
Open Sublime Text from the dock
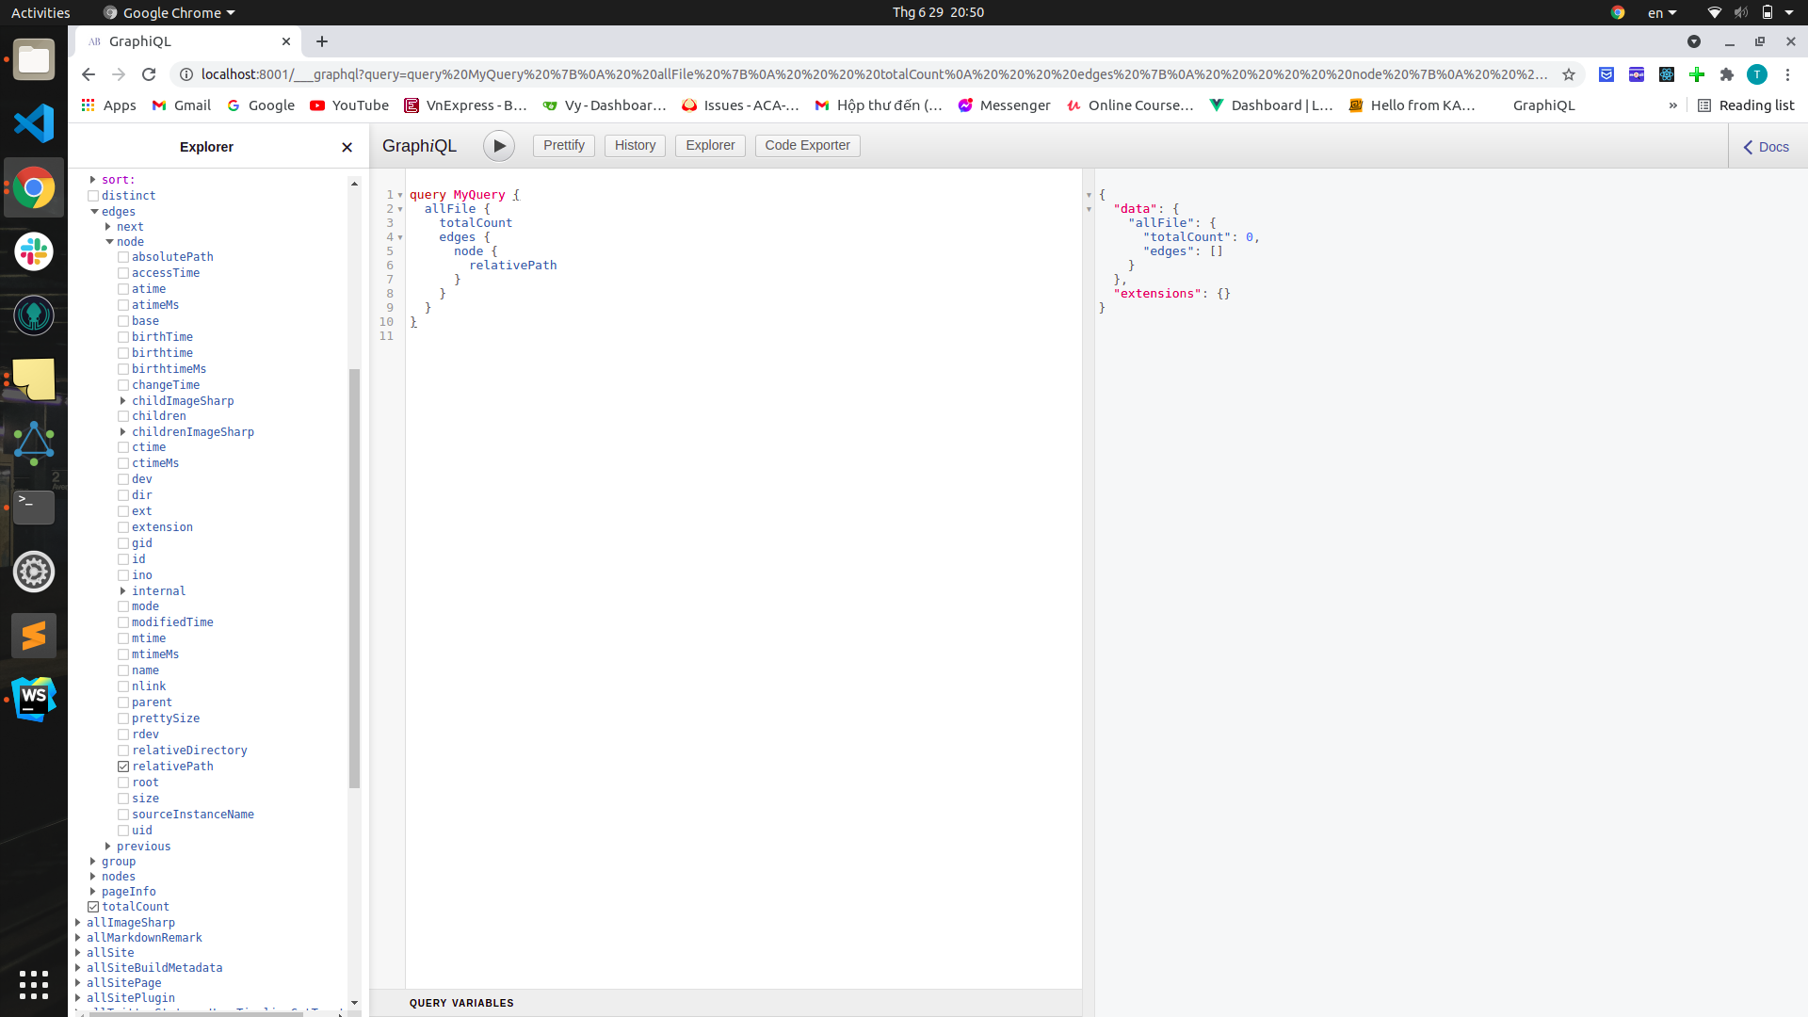(x=34, y=636)
